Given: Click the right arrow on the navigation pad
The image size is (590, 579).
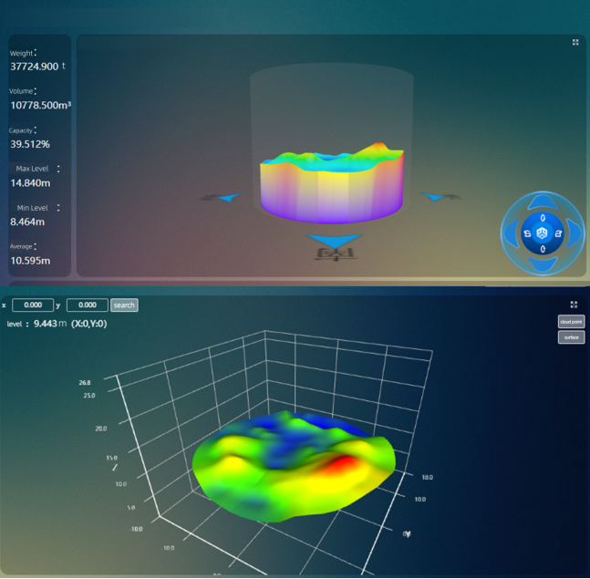Looking at the screenshot, I should [x=574, y=233].
